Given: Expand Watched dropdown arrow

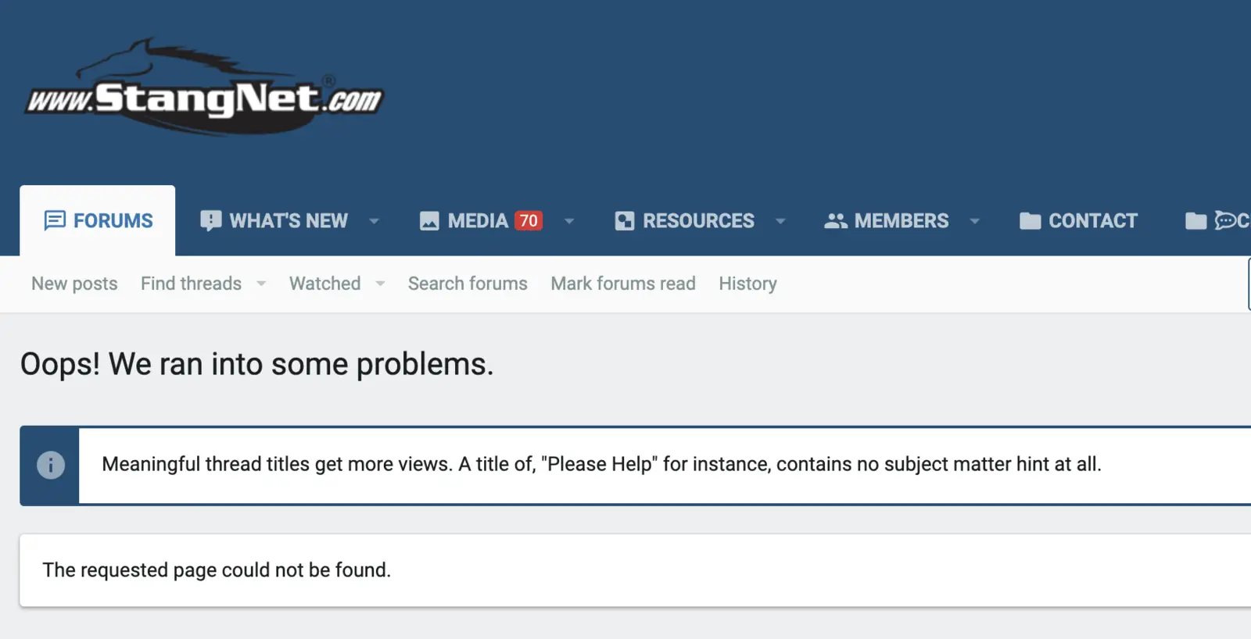Looking at the screenshot, I should point(380,284).
